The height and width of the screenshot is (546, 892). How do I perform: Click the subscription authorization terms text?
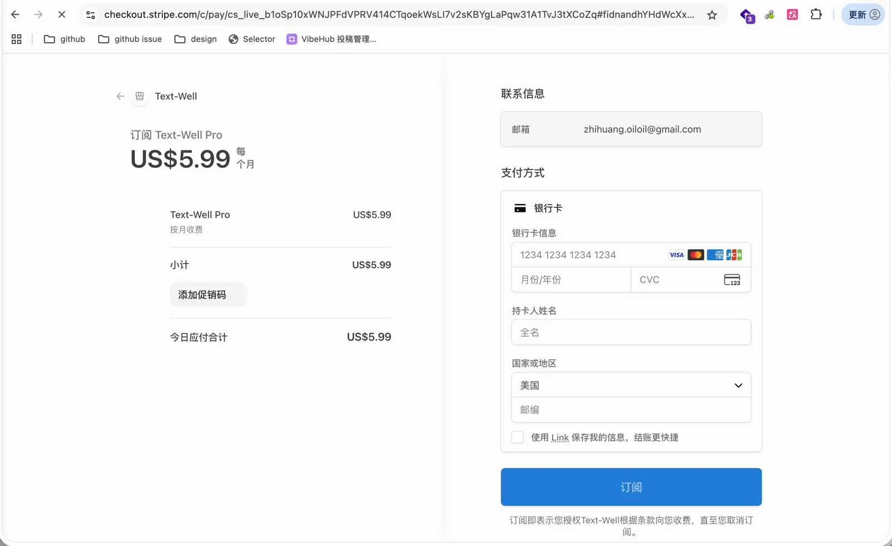coord(631,526)
